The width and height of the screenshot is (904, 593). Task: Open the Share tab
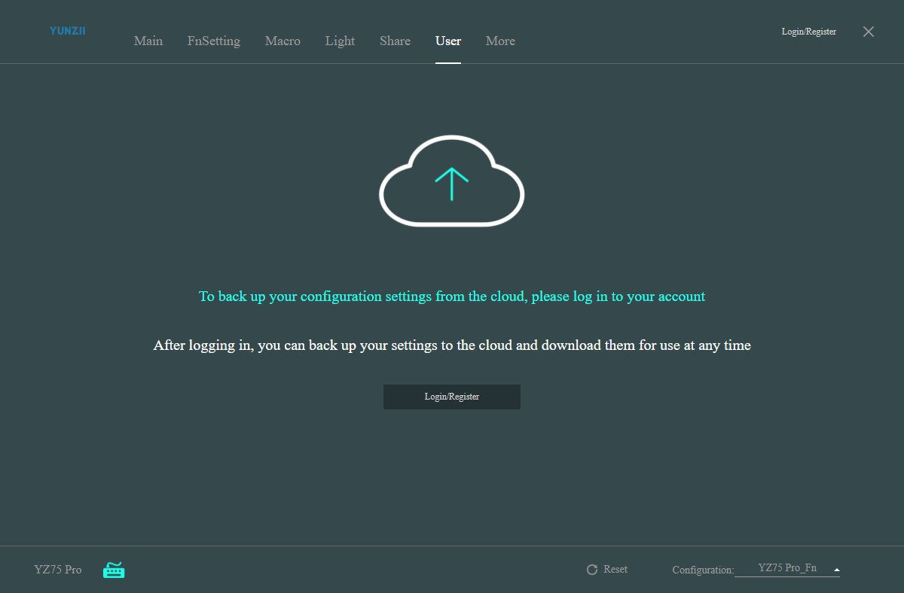coord(395,41)
